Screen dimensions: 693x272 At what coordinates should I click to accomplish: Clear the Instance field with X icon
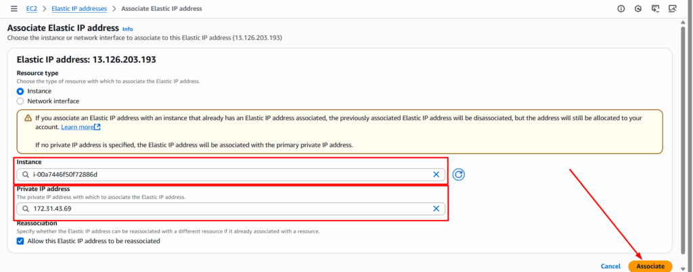point(436,175)
